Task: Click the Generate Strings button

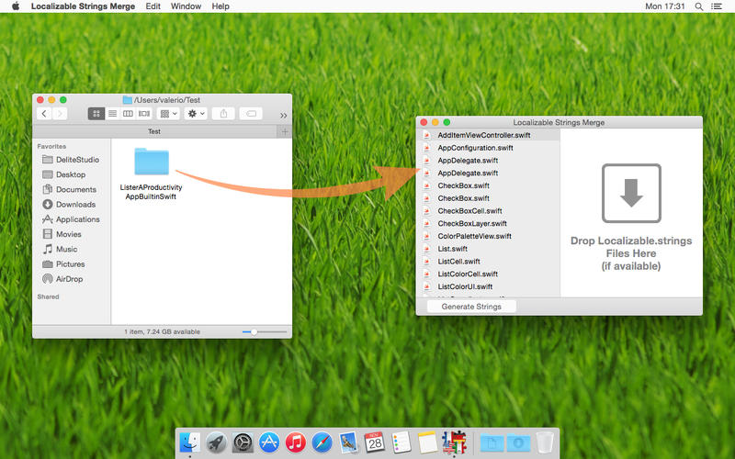Action: (471, 307)
